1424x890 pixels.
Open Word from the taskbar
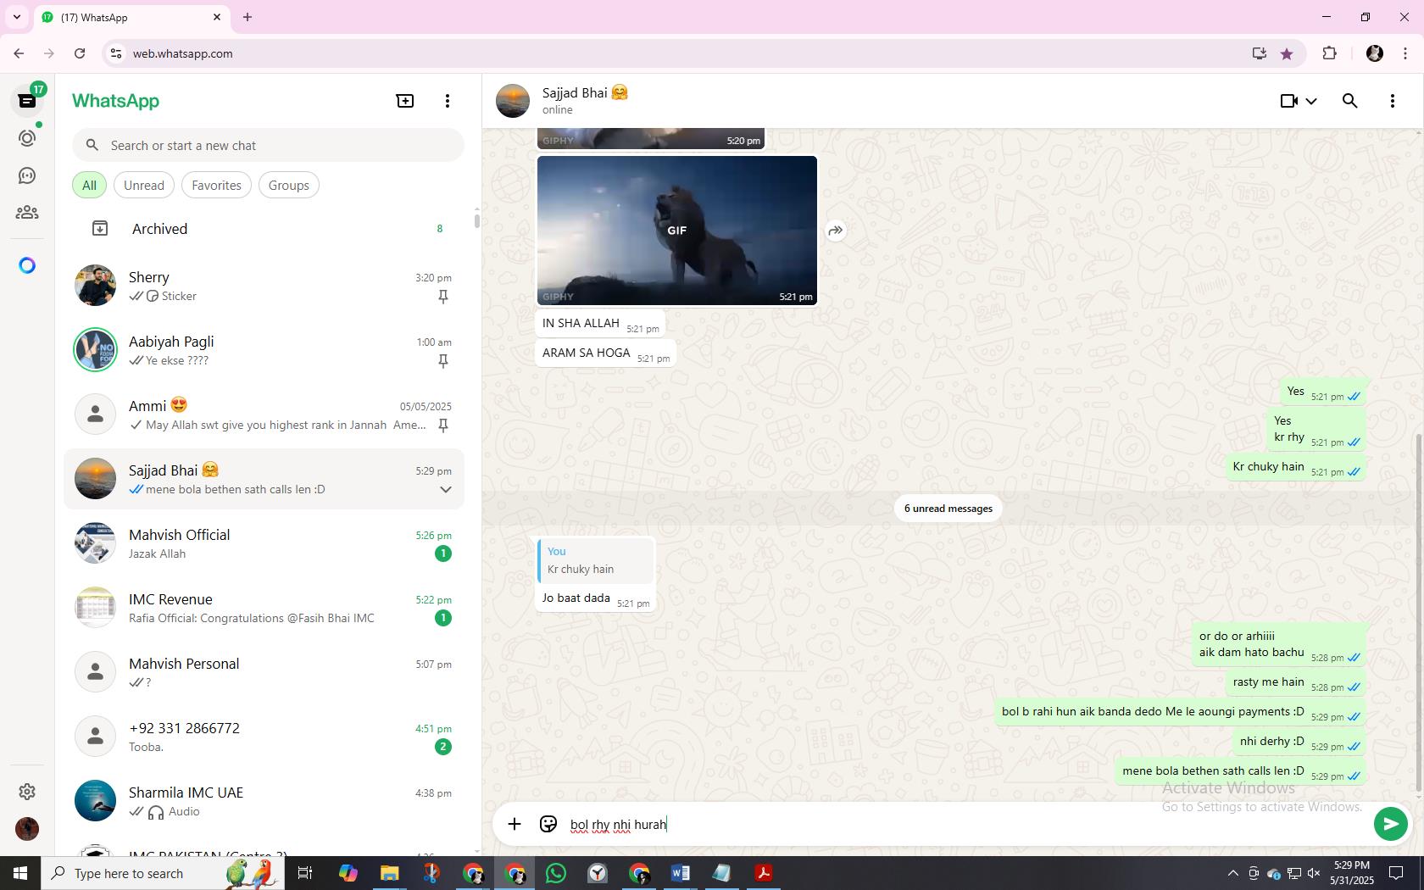coord(680,873)
